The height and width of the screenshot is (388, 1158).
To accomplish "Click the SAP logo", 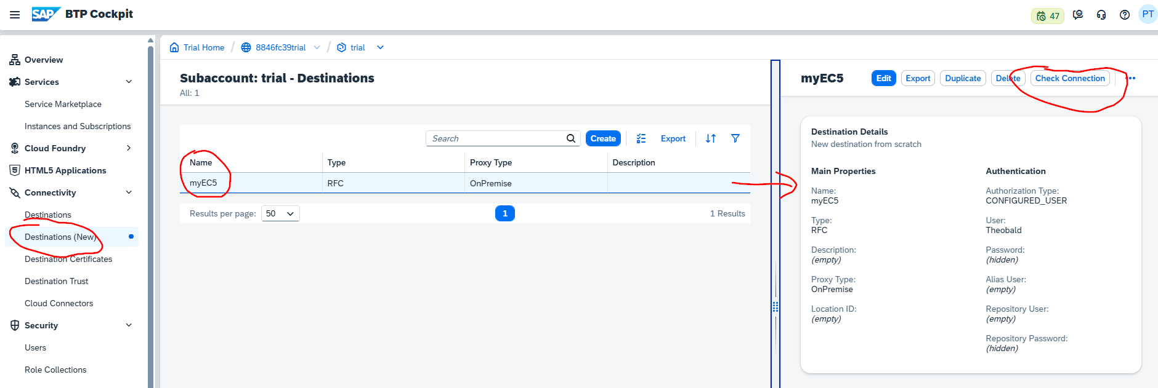I will point(46,14).
